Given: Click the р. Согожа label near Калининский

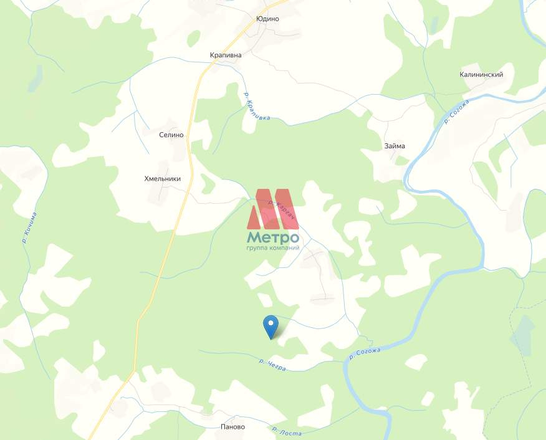Looking at the screenshot, I should tap(456, 112).
